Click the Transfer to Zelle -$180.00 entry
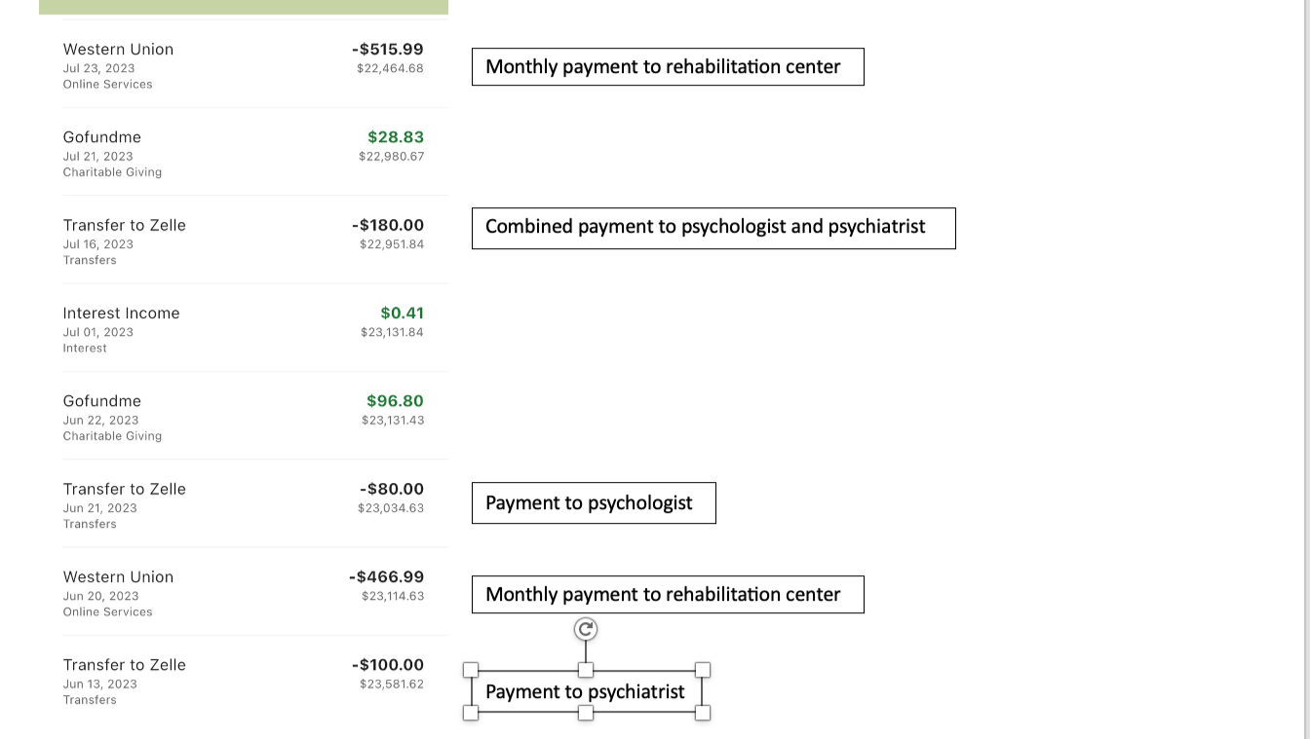The height and width of the screenshot is (739, 1310). tap(244, 240)
